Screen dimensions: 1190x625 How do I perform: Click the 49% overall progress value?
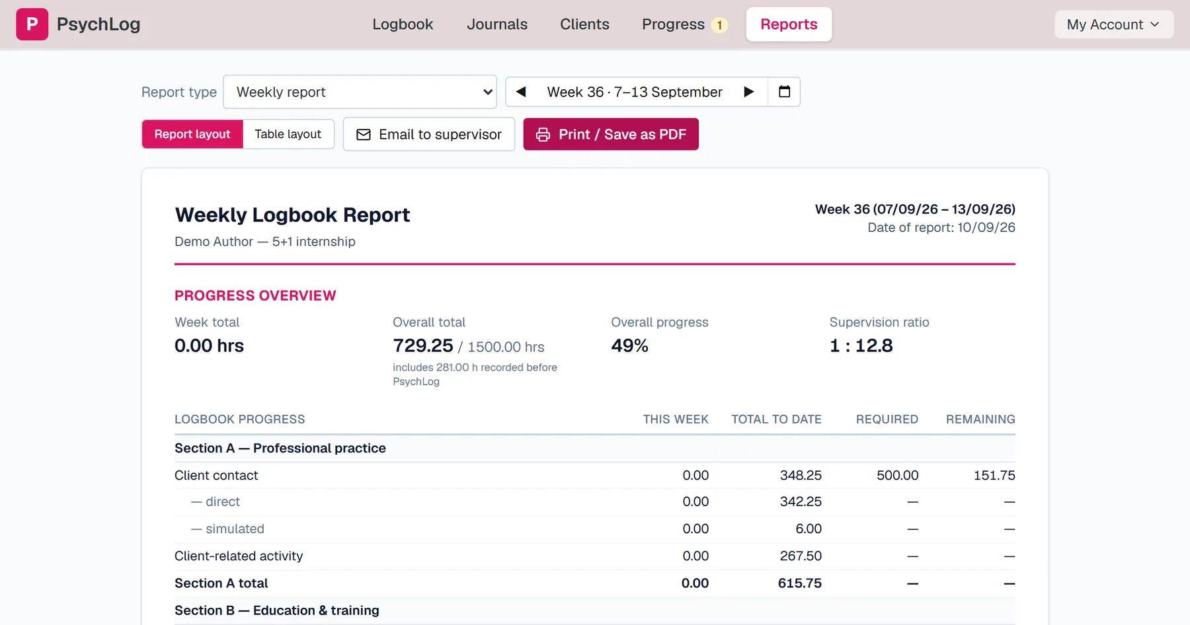click(629, 346)
